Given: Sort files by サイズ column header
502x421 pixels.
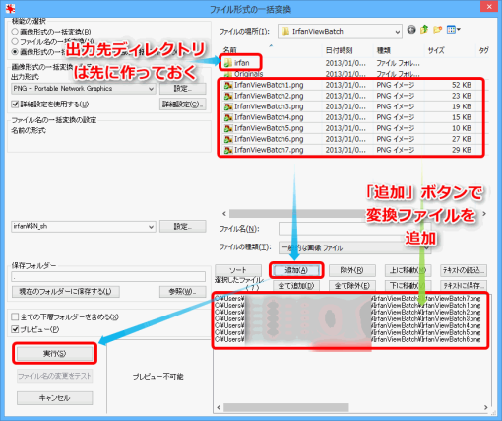Looking at the screenshot, I should click(436, 50).
